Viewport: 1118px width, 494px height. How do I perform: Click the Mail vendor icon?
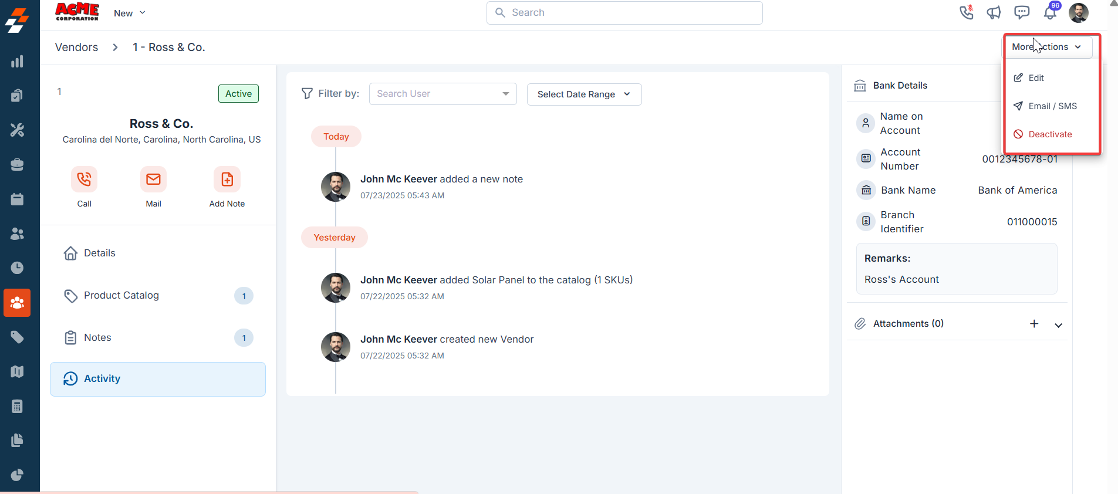(153, 179)
